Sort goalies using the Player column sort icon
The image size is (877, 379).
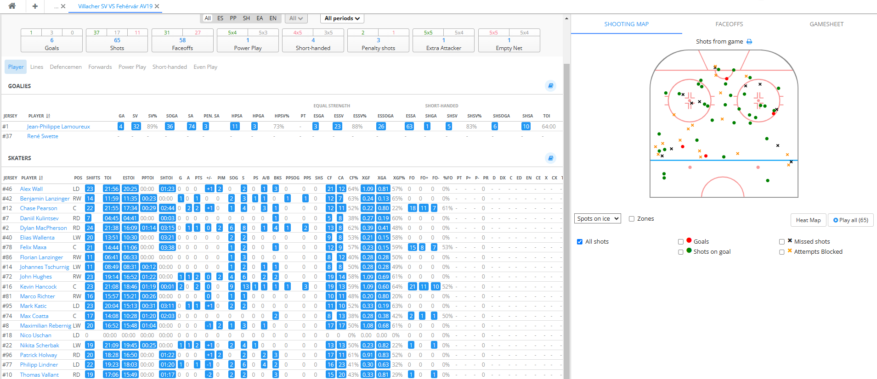(x=48, y=116)
